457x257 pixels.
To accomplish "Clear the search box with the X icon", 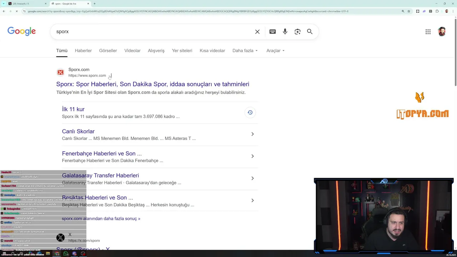I will point(257,32).
